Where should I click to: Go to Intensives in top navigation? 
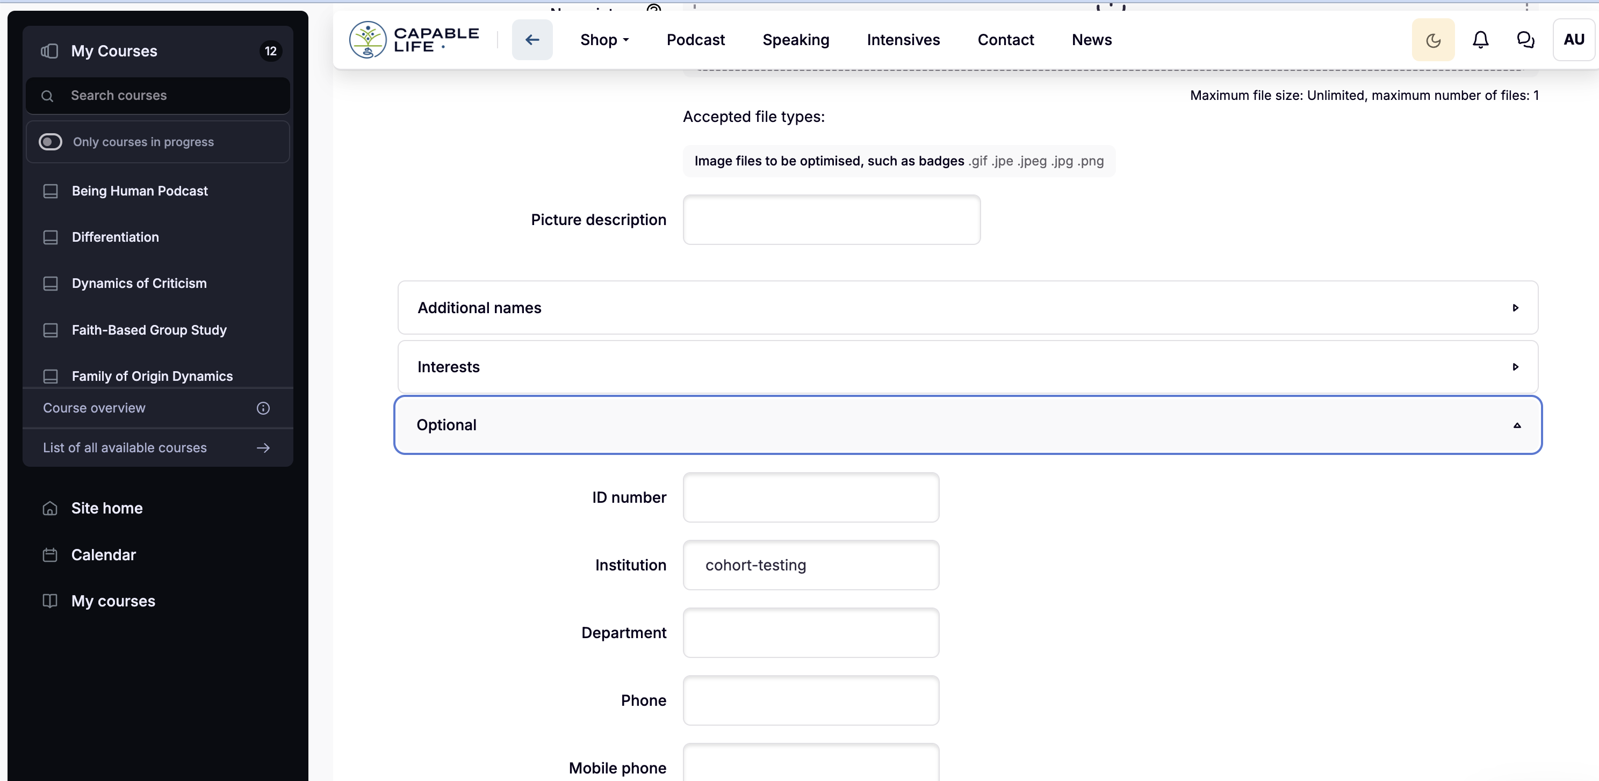point(903,40)
